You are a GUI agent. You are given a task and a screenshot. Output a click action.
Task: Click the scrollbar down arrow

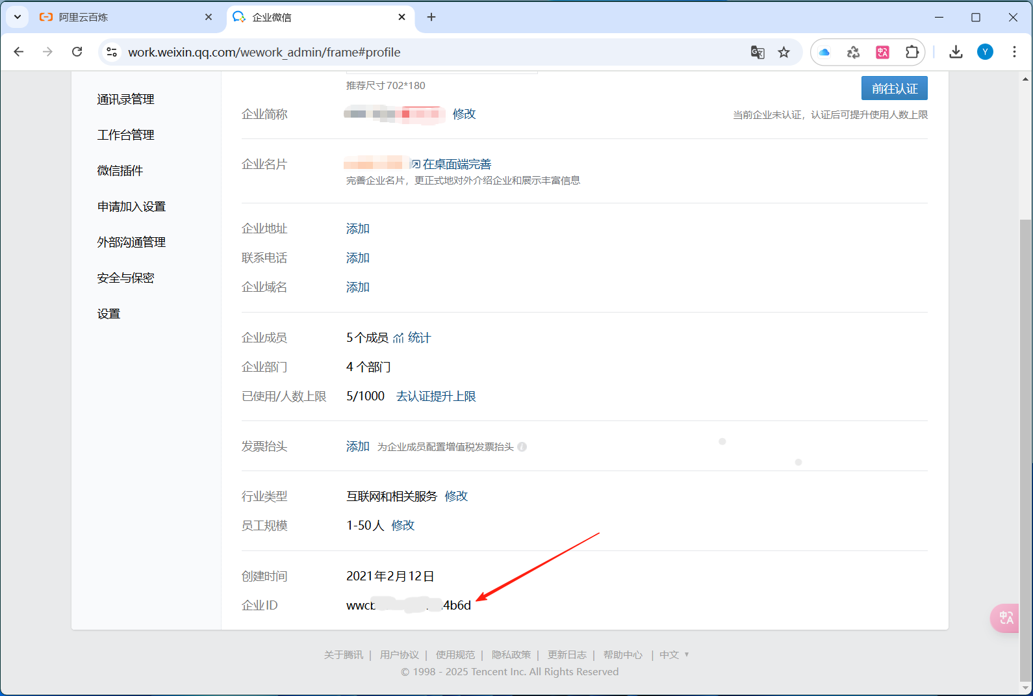point(1026,688)
